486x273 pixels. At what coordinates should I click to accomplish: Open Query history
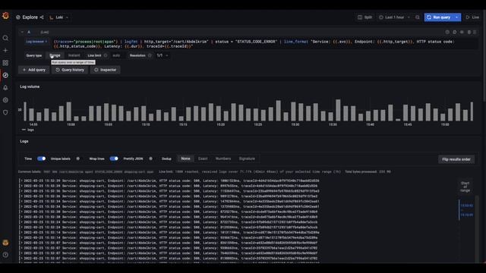(70, 70)
